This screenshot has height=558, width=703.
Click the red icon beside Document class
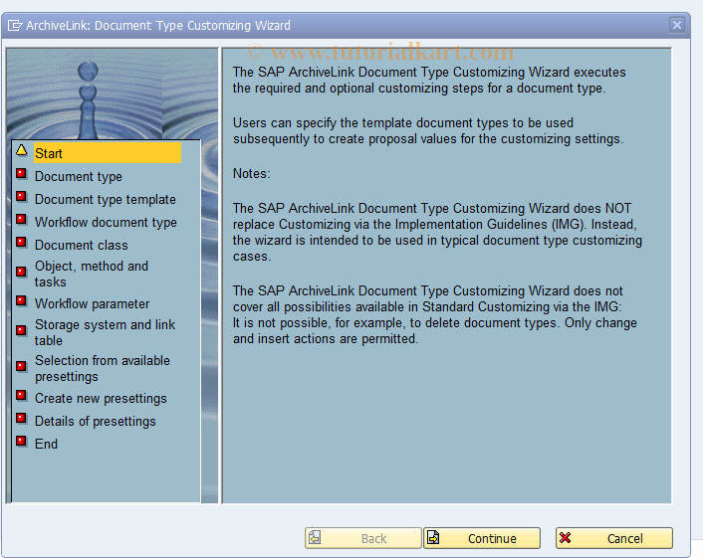click(x=21, y=243)
